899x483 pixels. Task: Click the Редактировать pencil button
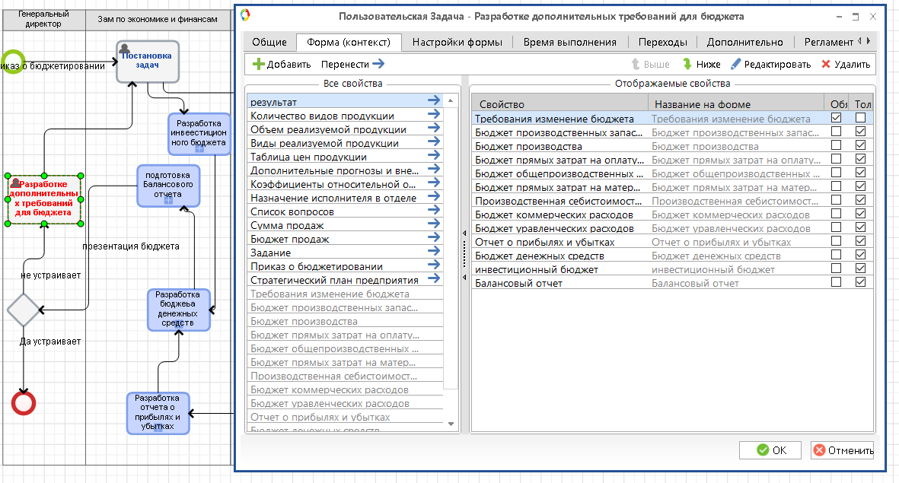coord(770,64)
